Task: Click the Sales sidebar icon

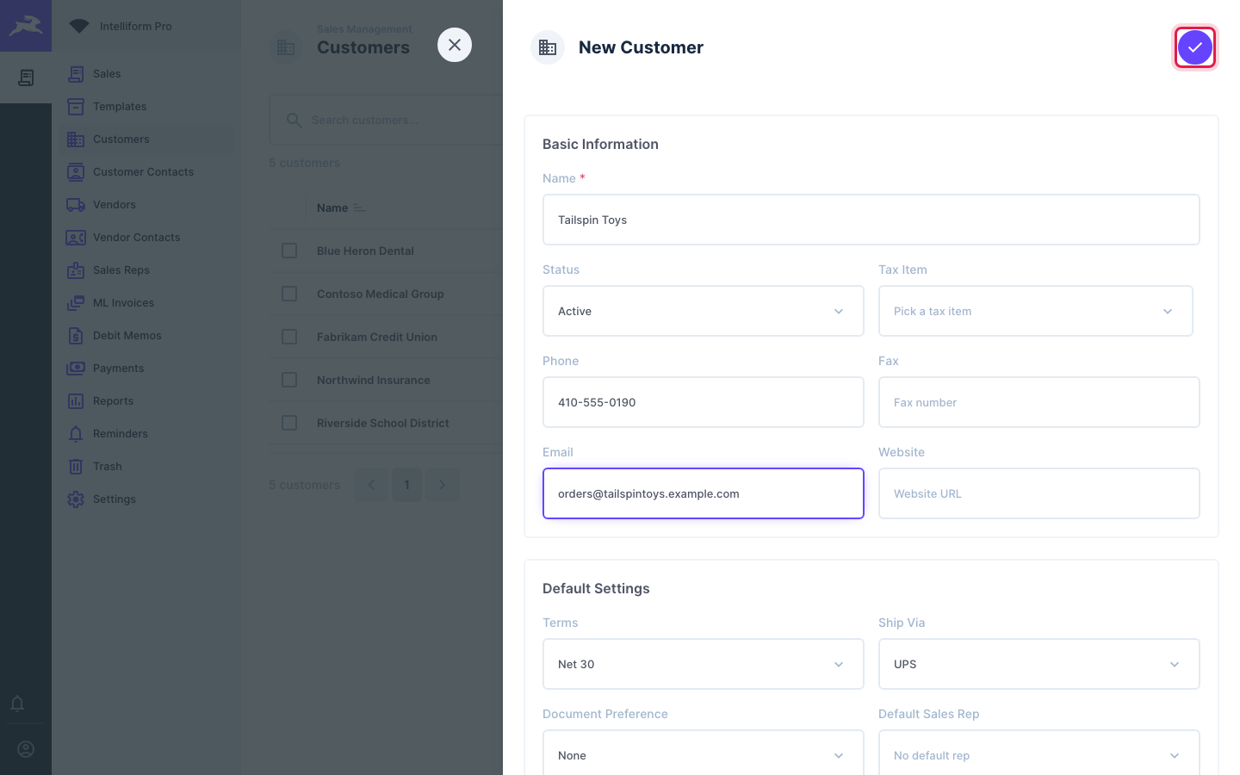Action: [x=76, y=74]
